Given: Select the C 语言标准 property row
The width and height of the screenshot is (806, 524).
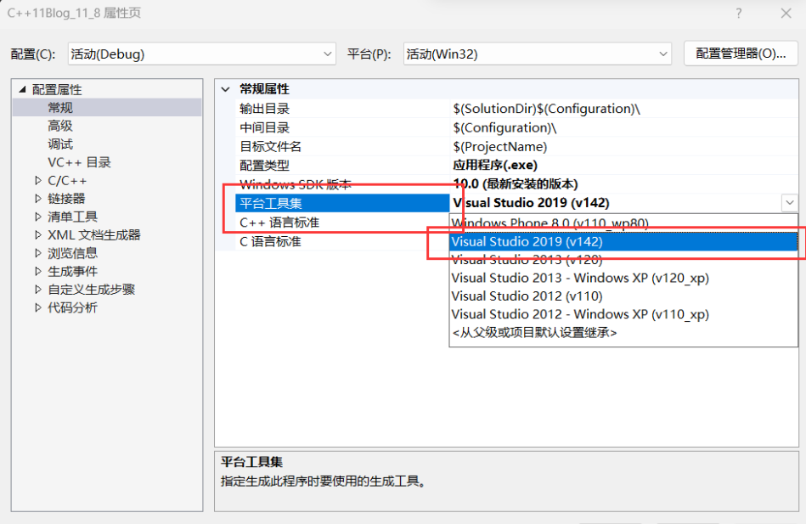Looking at the screenshot, I should click(x=341, y=242).
